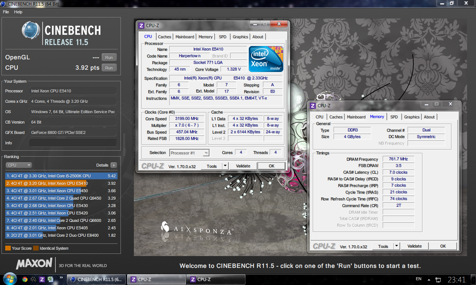This screenshot has width=476, height=285.
Task: Click Validate in CPU-Z Memory window
Action: pos(415,246)
